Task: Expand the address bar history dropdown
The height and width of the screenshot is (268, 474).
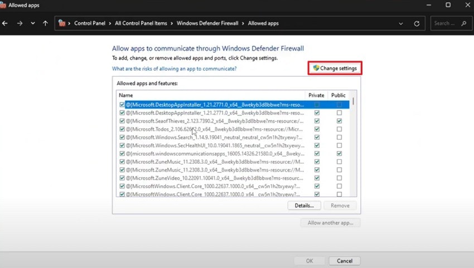Action: [401, 23]
